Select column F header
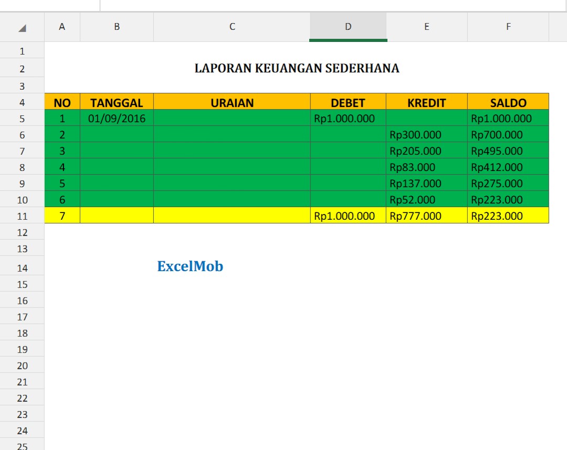567x450 pixels. click(508, 27)
